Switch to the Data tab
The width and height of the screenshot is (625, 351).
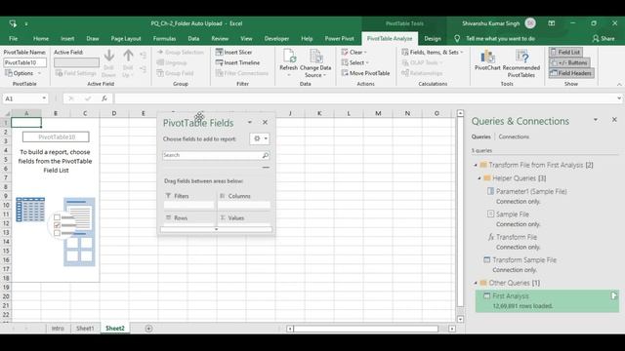pos(193,39)
